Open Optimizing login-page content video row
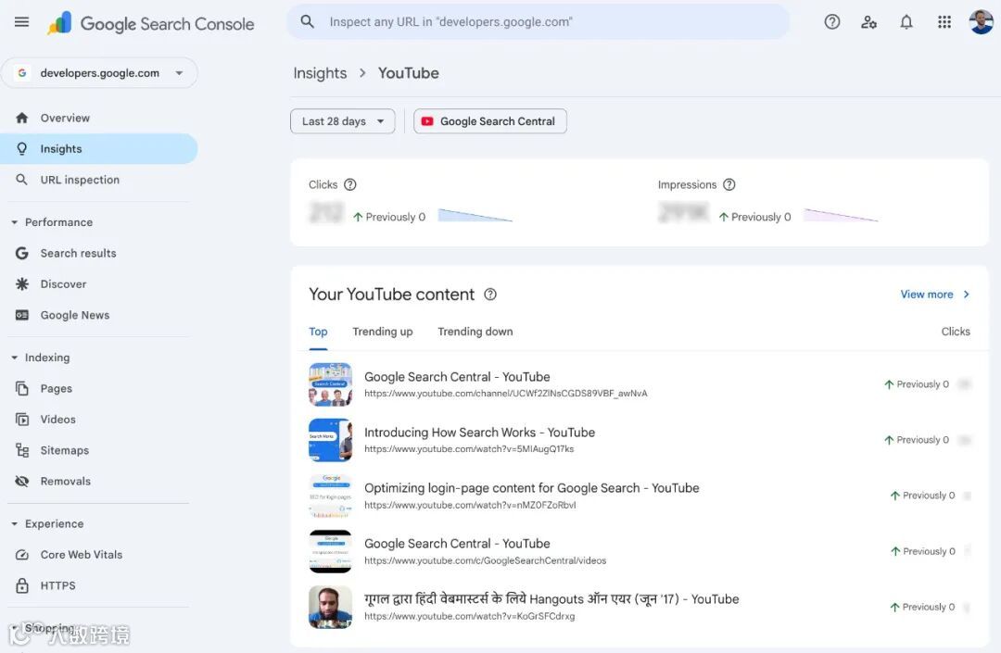 (639, 496)
